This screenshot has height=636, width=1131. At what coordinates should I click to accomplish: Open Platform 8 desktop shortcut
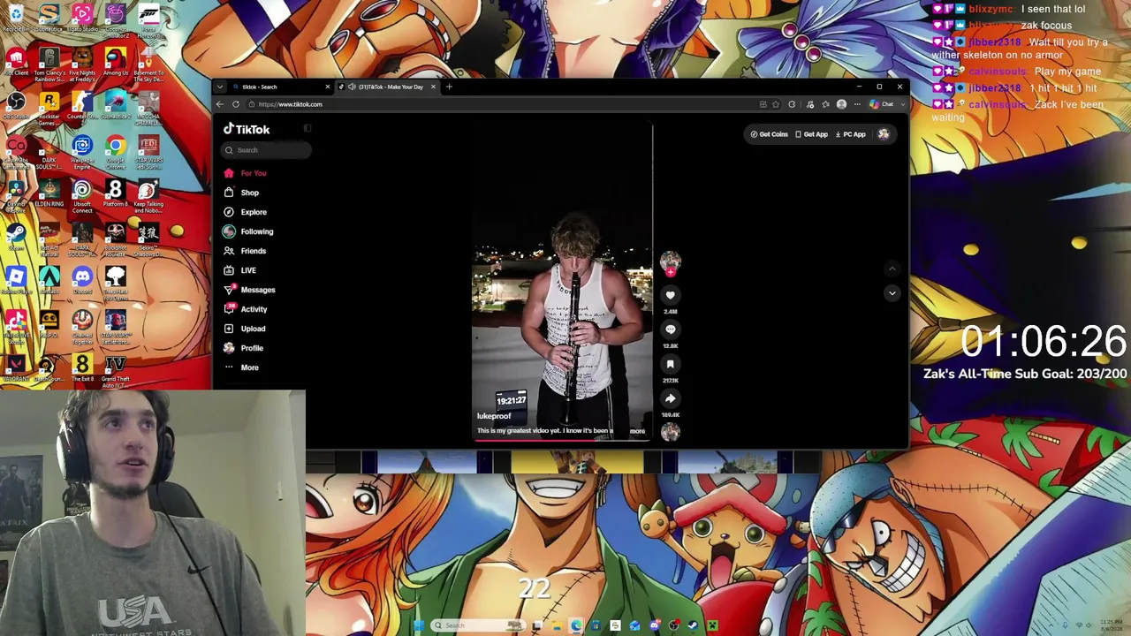point(115,193)
